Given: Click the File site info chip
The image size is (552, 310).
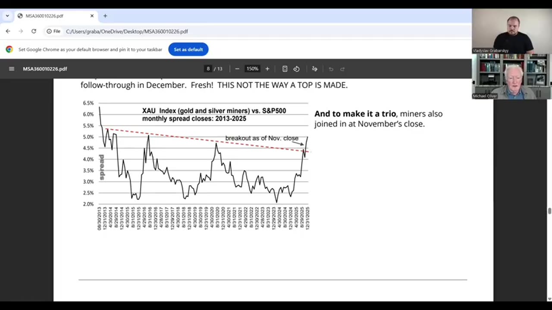Looking at the screenshot, I should click(x=53, y=31).
